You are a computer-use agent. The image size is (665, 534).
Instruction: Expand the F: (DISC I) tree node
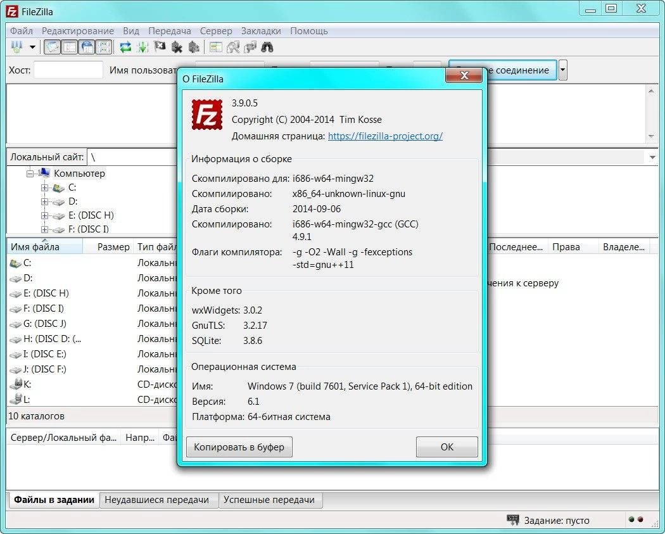tap(44, 229)
